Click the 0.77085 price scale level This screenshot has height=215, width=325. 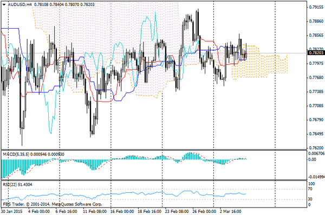click(316, 106)
